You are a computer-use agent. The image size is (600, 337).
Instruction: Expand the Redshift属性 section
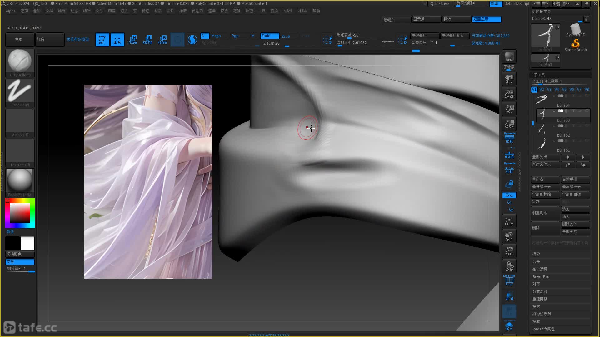pyautogui.click(x=543, y=329)
